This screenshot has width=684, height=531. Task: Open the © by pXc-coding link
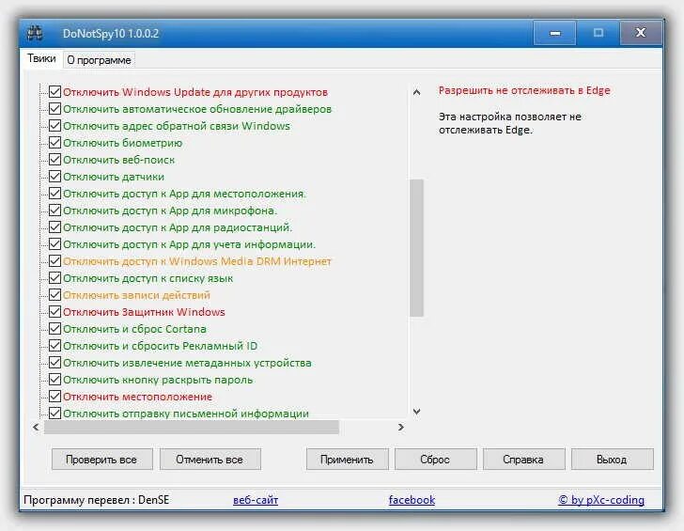[601, 500]
